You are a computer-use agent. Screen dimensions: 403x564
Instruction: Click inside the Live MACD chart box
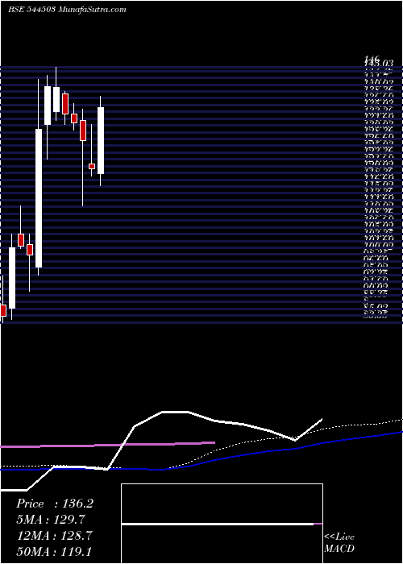coord(222,524)
